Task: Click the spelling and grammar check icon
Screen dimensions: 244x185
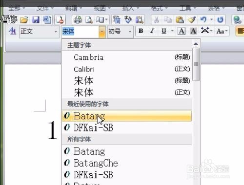Action: coord(128,20)
